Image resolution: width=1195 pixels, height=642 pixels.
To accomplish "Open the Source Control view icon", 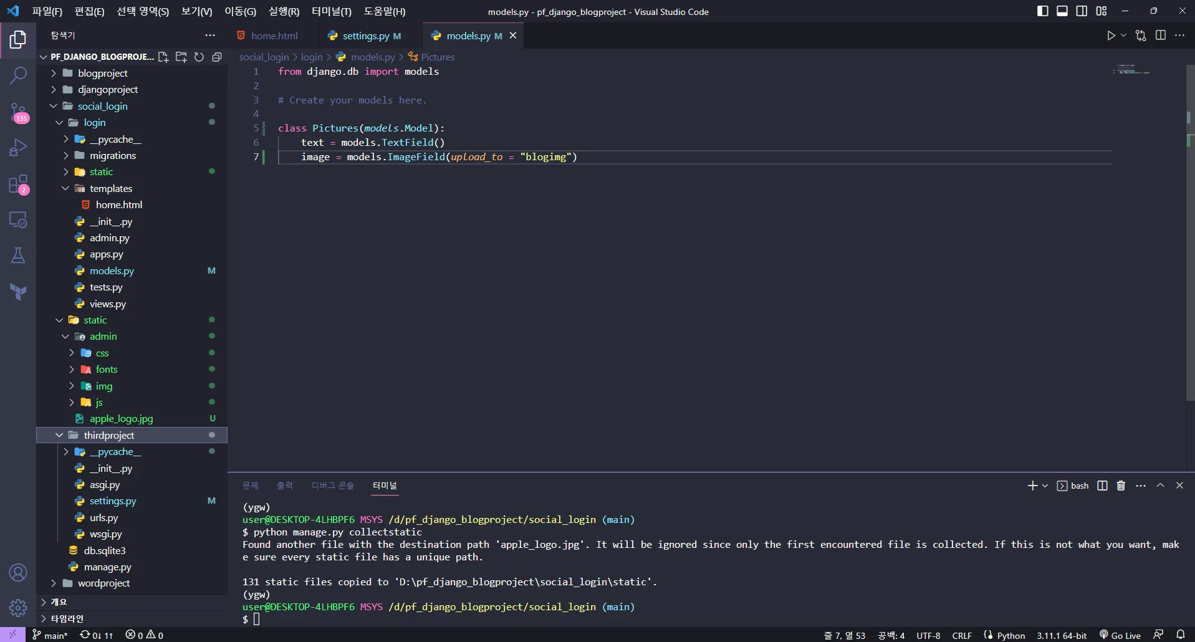I will click(x=18, y=112).
